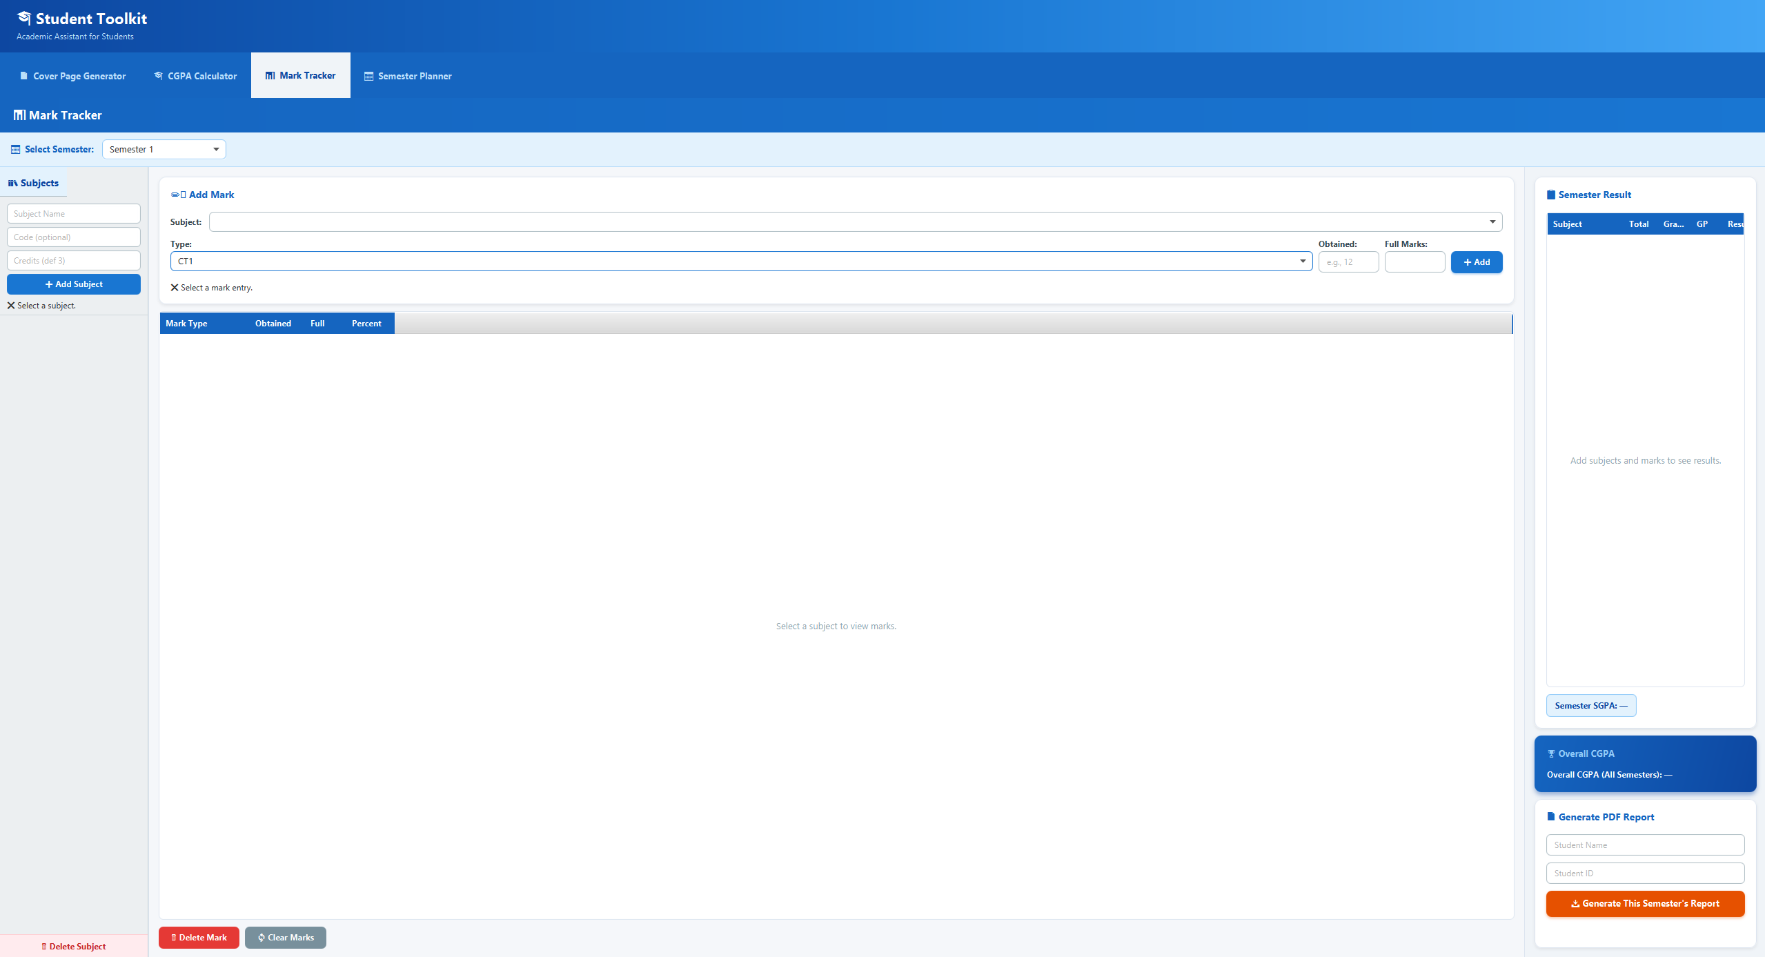The image size is (1765, 957).
Task: Click the Generate PDF Report file icon
Action: point(1551,816)
